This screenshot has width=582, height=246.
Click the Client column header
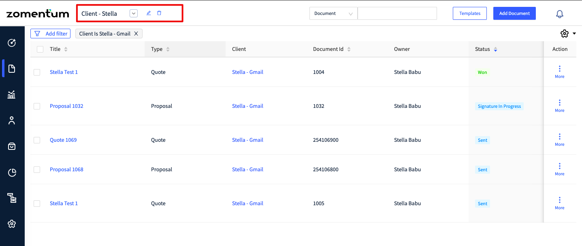click(x=239, y=49)
